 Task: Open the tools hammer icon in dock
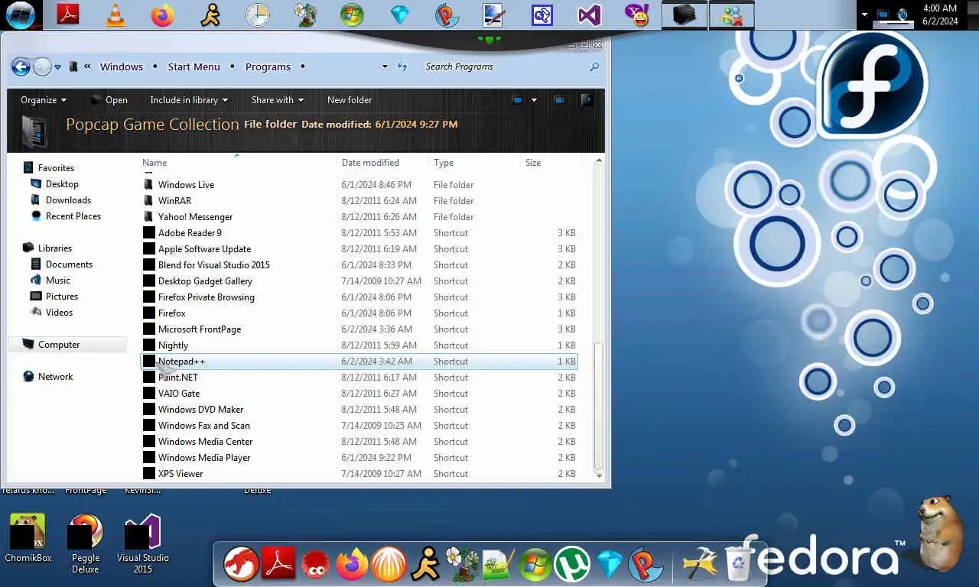(x=700, y=565)
